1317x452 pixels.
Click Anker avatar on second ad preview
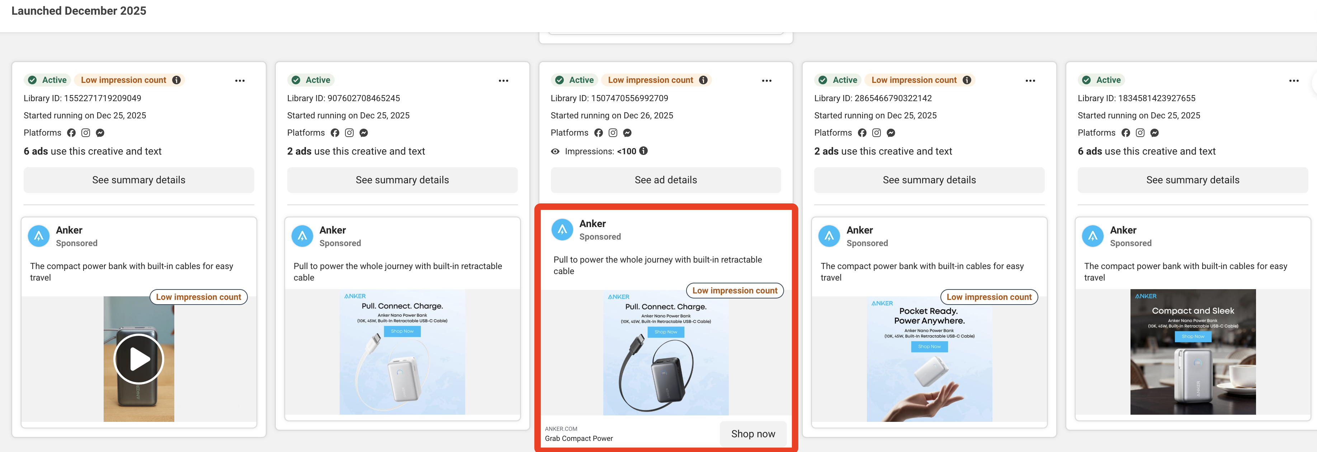[302, 236]
